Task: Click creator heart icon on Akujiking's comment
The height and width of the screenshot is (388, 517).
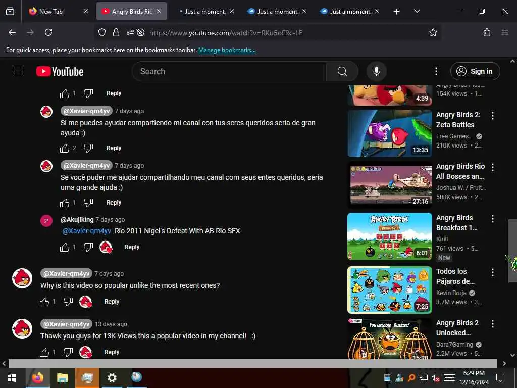Action: pos(106,247)
